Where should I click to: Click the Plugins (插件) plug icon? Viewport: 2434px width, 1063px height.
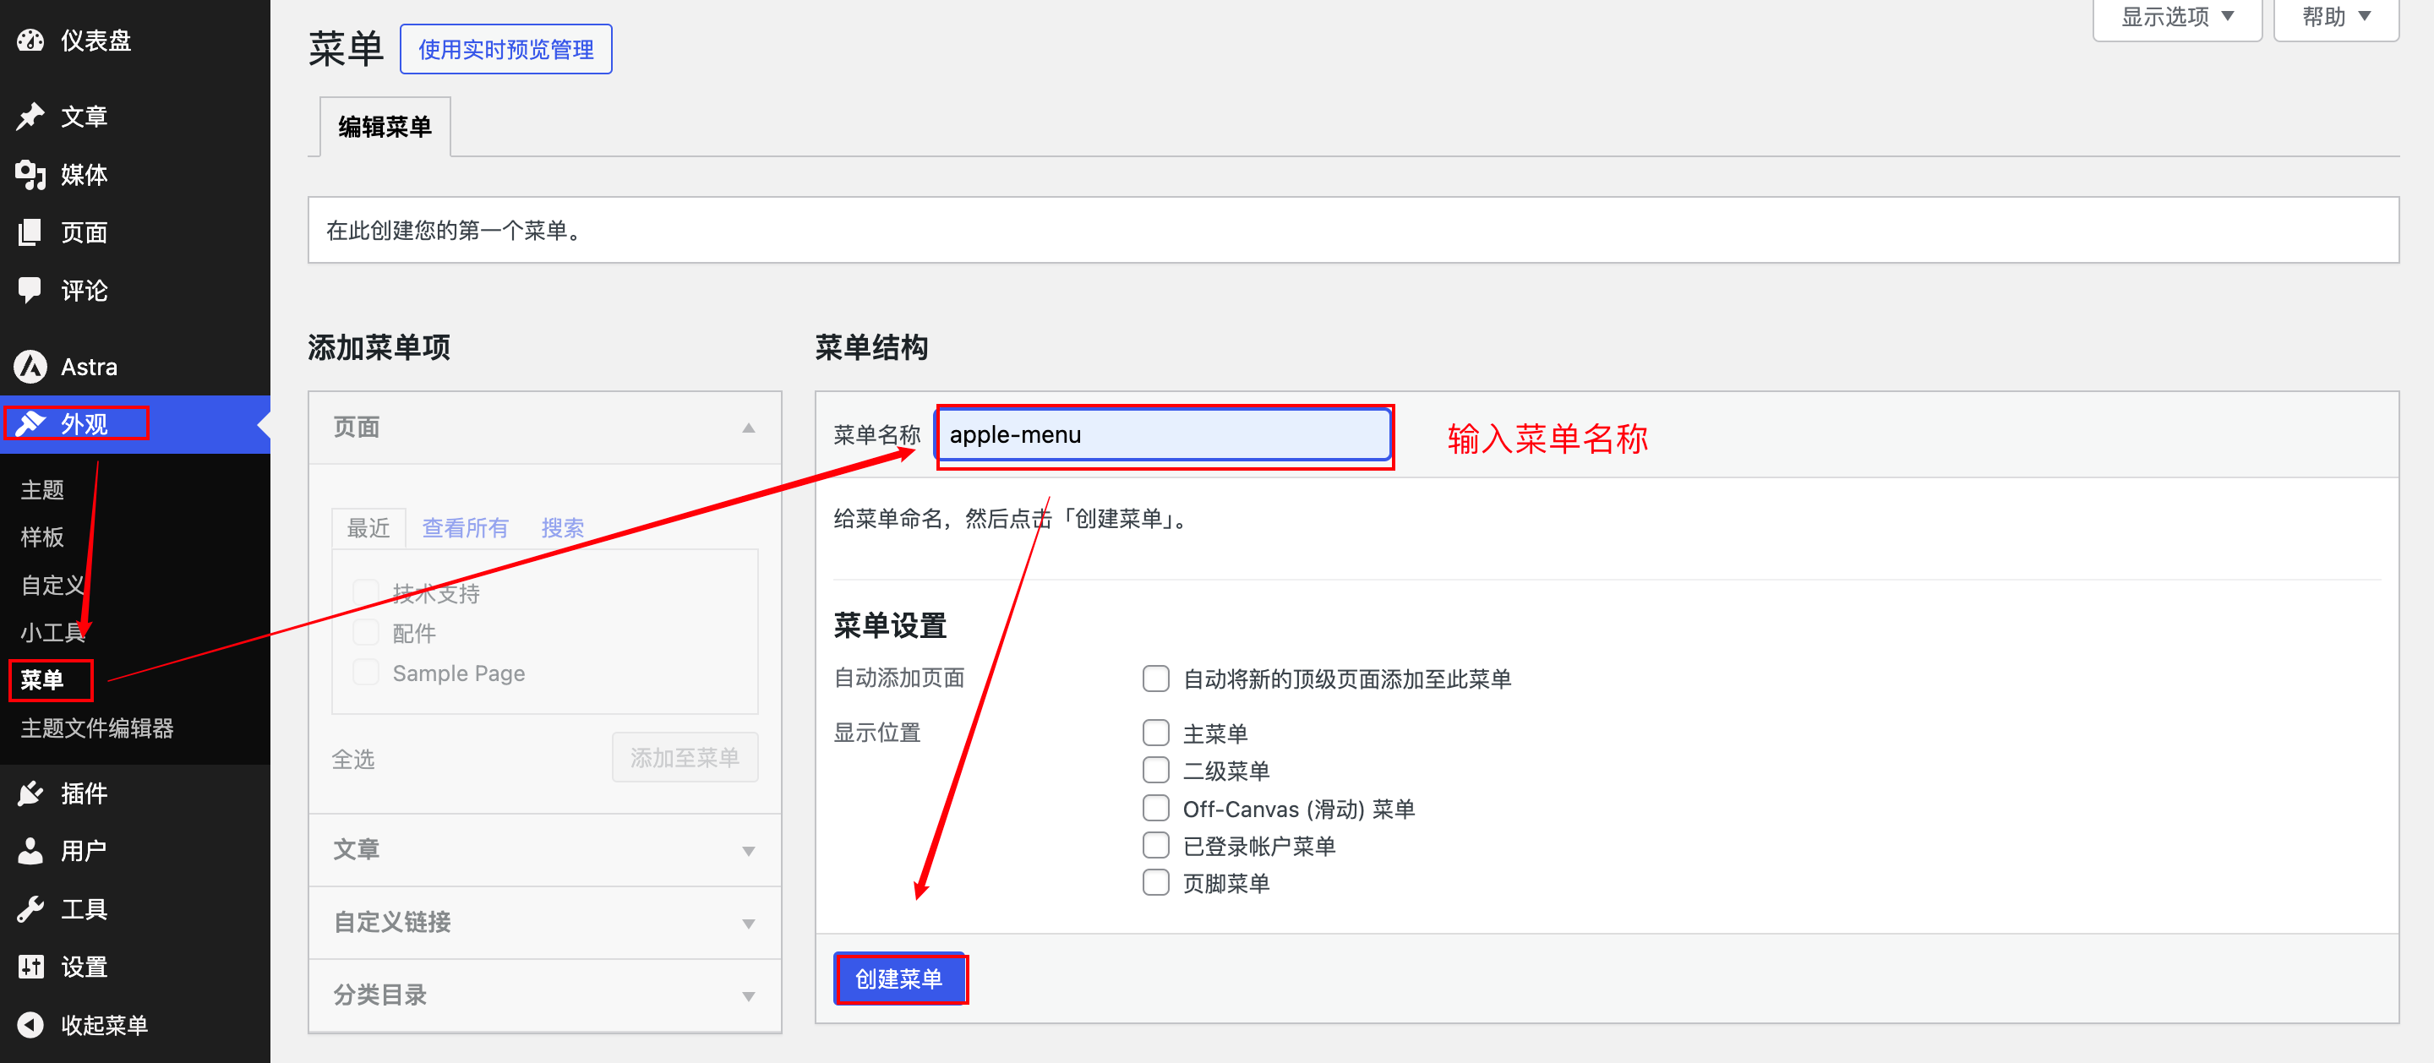coord(30,793)
